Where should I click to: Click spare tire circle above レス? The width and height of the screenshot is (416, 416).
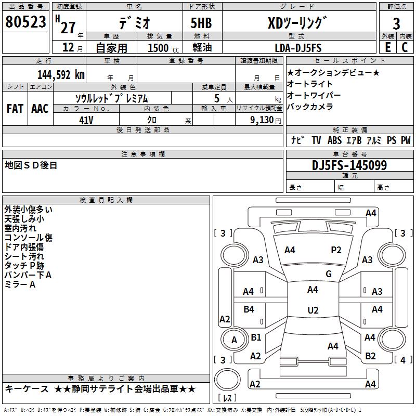(227, 380)
